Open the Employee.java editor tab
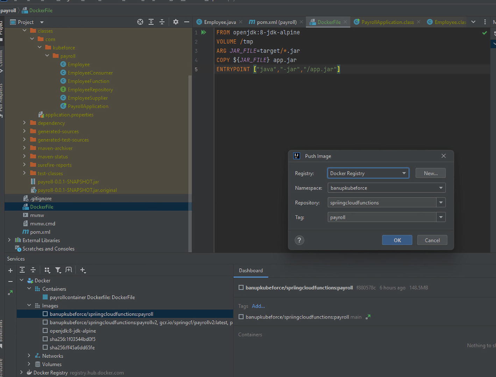 pos(220,22)
